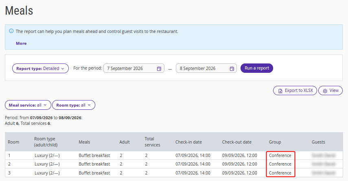The width and height of the screenshot is (348, 181).
Task: Click the Check-in date column header
Action: tap(188, 142)
